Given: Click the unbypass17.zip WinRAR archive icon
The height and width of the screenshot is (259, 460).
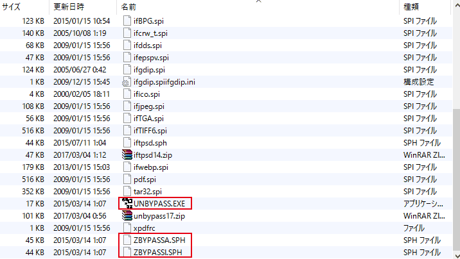Looking at the screenshot, I should tap(127, 215).
